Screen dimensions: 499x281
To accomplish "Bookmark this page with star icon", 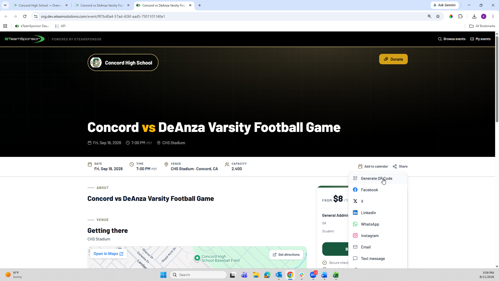I will 438,16.
